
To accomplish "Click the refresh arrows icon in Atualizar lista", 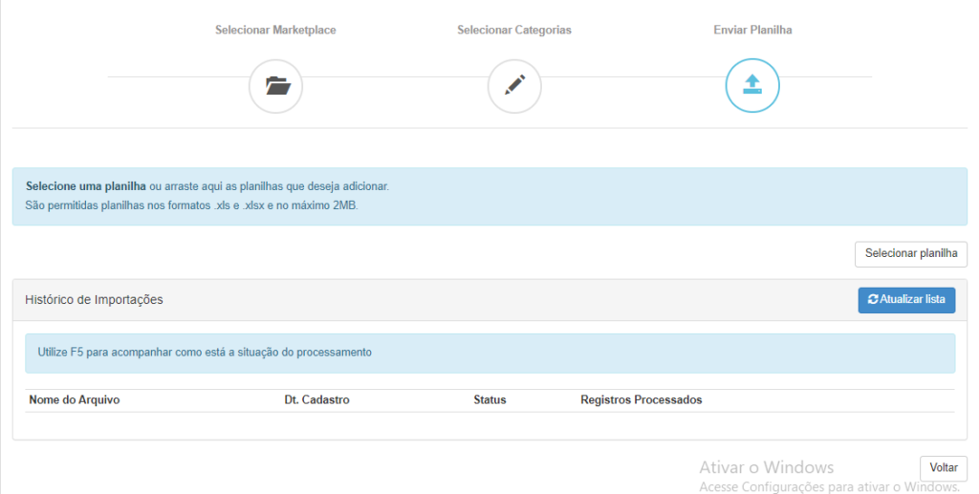I will [x=873, y=299].
